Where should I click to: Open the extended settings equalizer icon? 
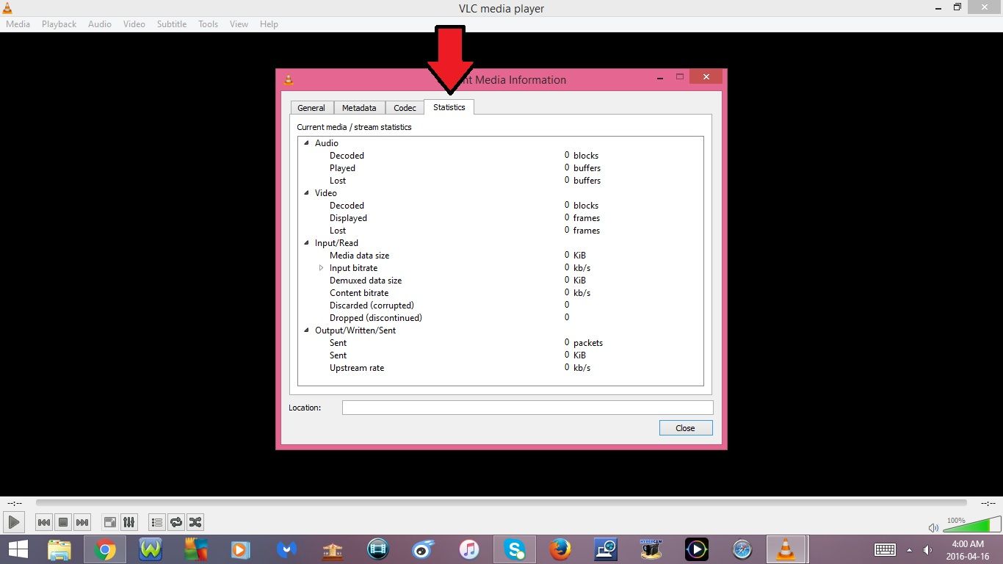click(128, 522)
